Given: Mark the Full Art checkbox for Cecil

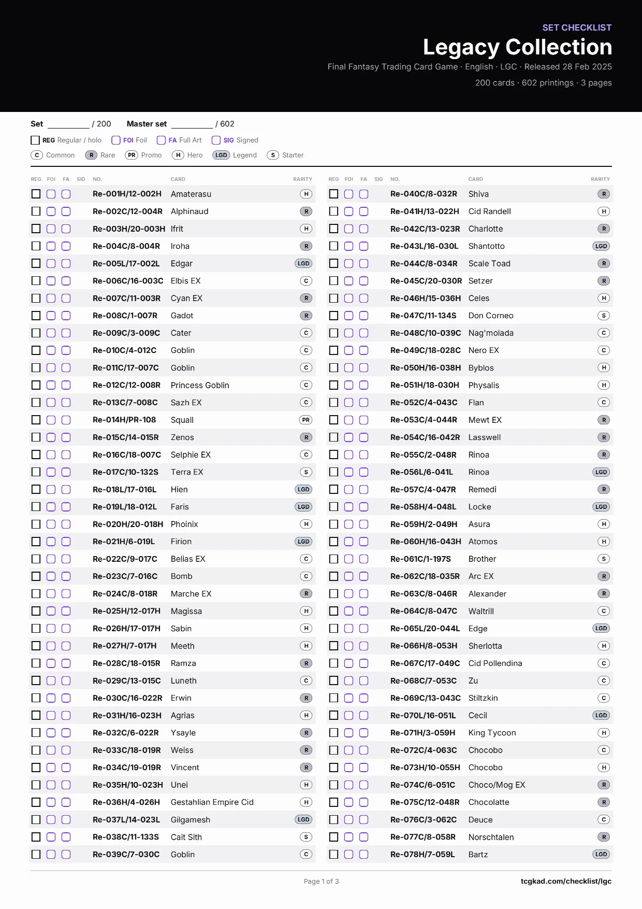Looking at the screenshot, I should tap(363, 715).
